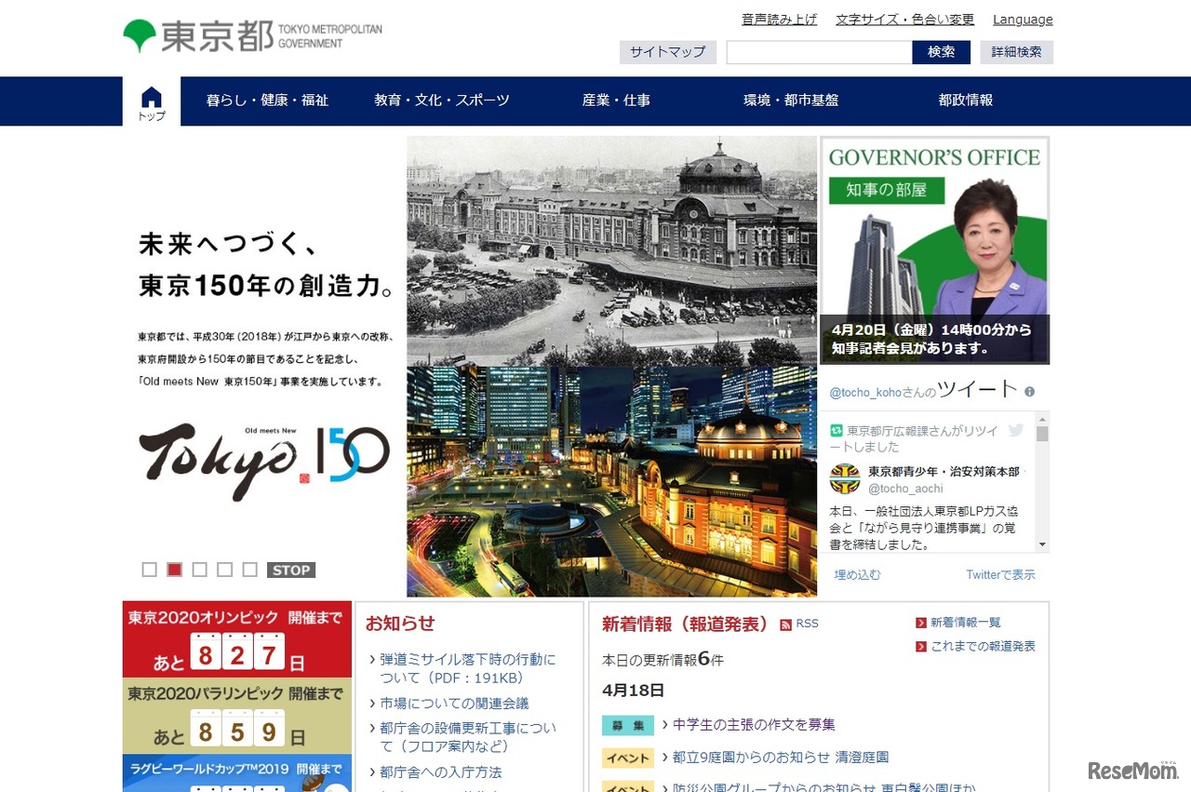The width and height of the screenshot is (1191, 792).
Task: Open the これまでの報道発表 link
Action: point(983,646)
